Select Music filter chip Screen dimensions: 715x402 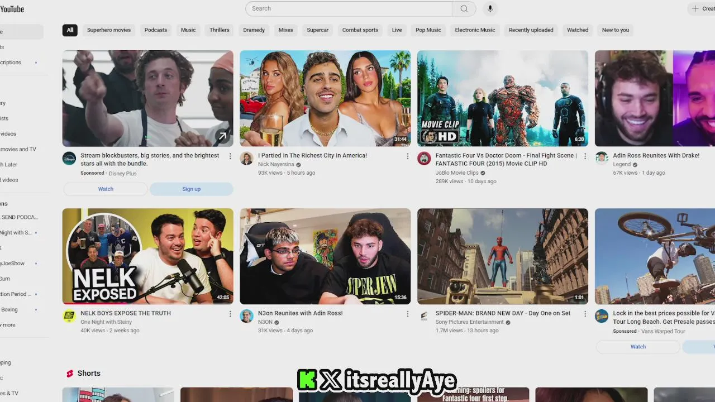click(188, 30)
